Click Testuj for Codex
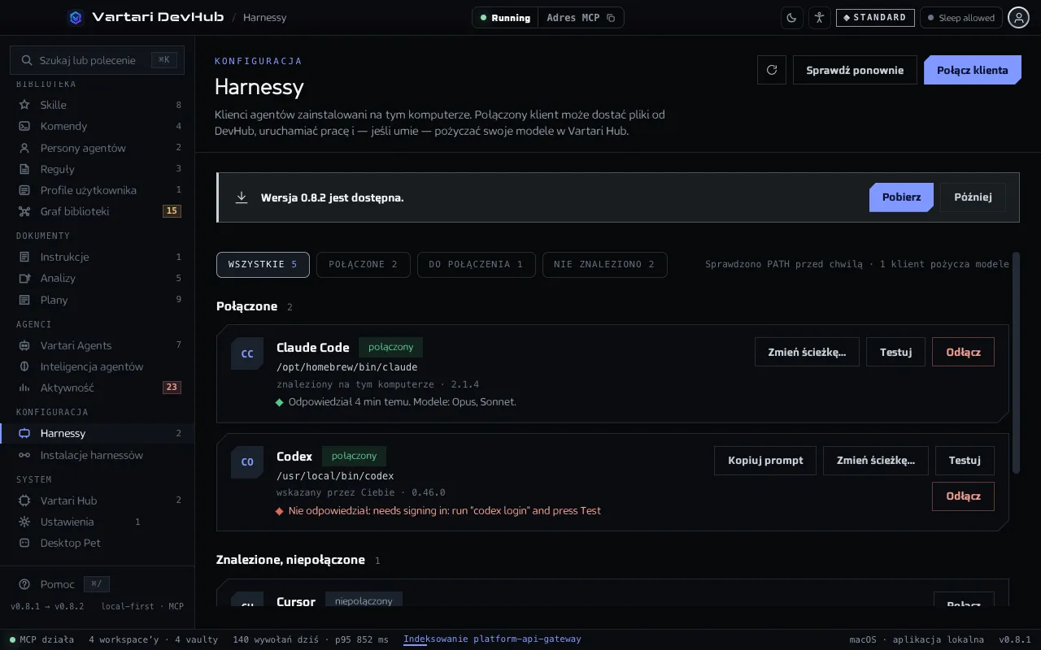 (x=965, y=460)
